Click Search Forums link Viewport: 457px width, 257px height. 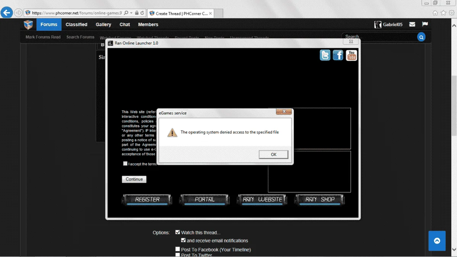coord(80,37)
